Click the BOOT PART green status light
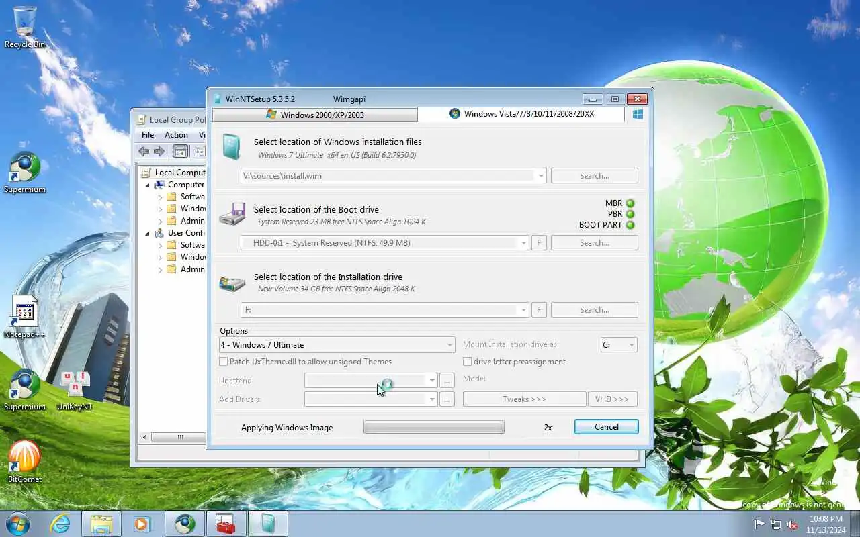Viewport: 860px width, 537px height. point(630,225)
